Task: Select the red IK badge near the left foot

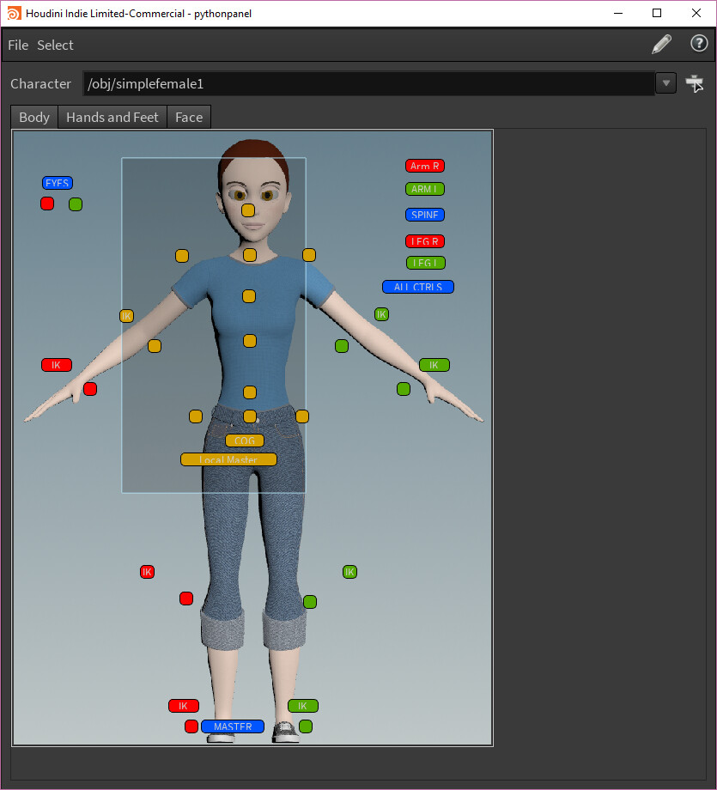Action: click(x=183, y=705)
